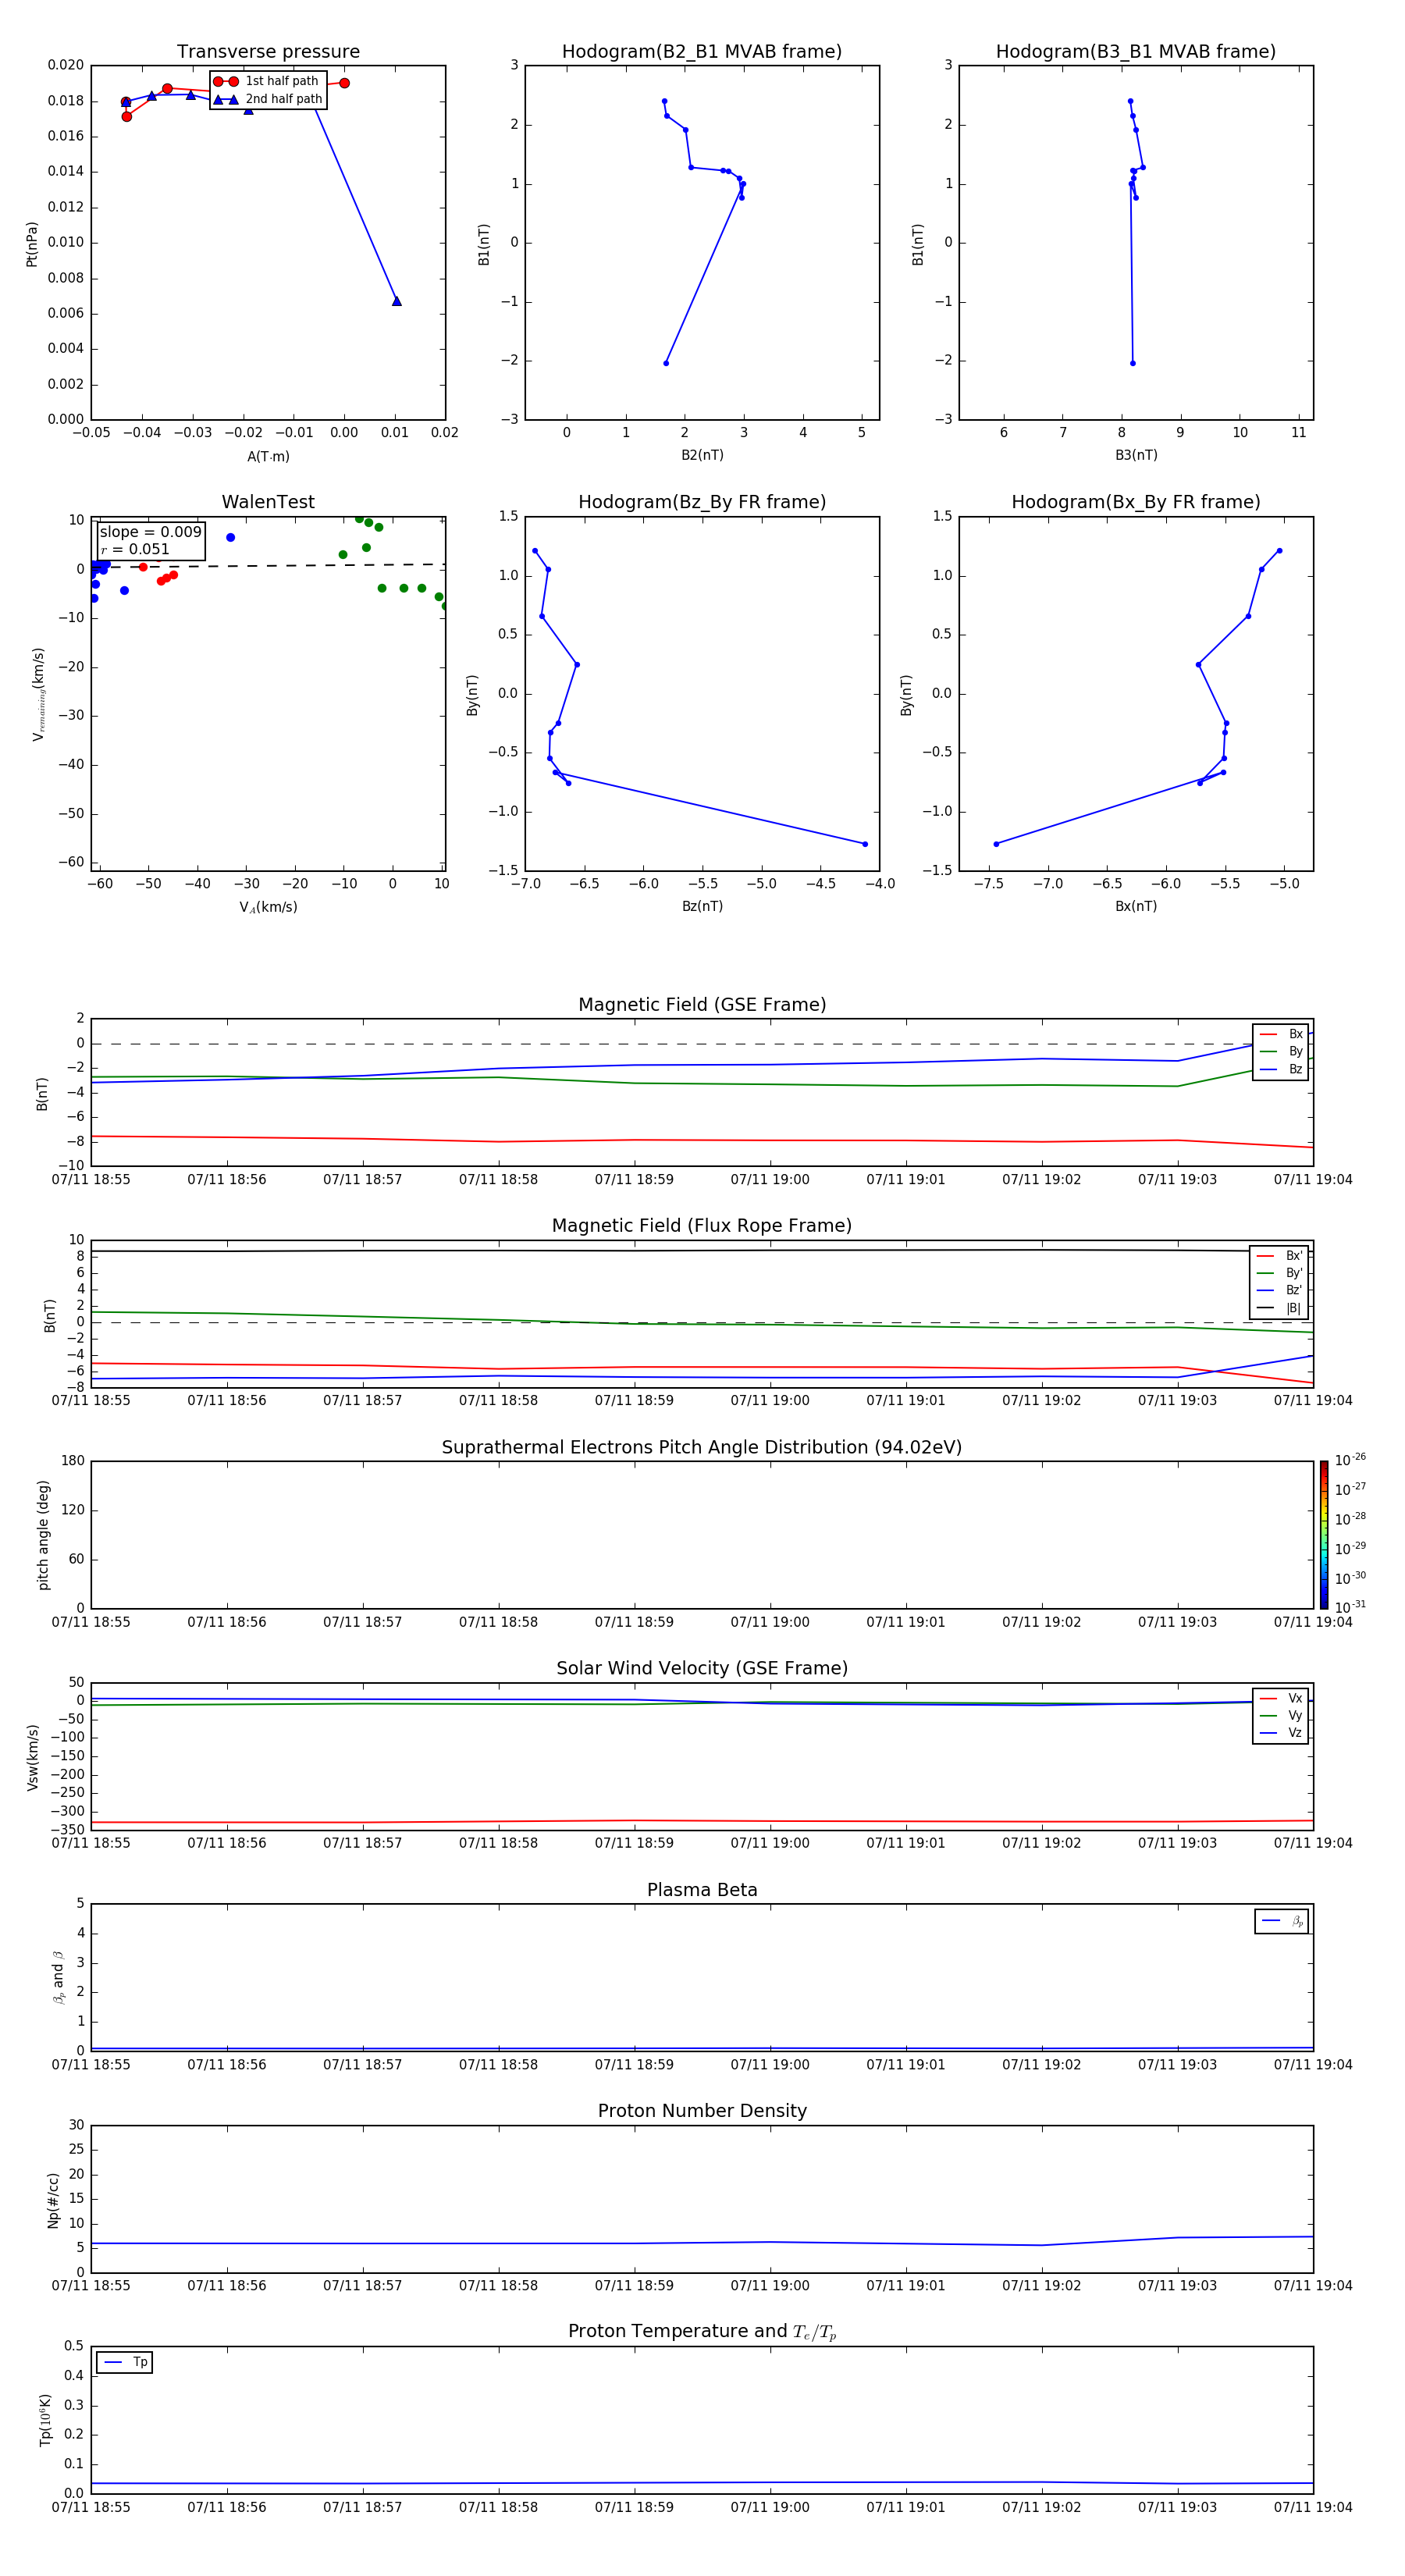The image size is (1405, 2576).
Task: Click the 'Proton Temperature and Te/Tp' title
Action: (x=702, y=2332)
